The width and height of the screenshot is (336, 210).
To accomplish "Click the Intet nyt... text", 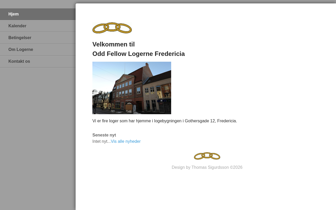I will (102, 141).
